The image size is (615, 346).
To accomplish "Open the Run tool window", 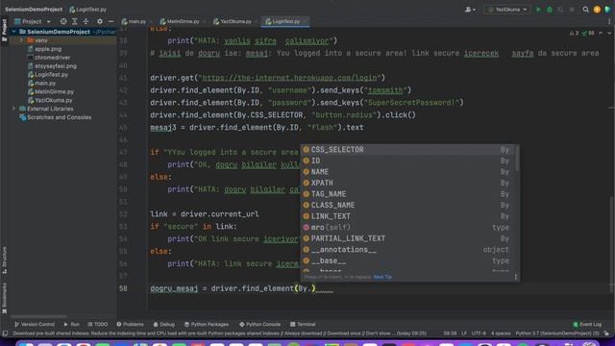I will (x=71, y=325).
